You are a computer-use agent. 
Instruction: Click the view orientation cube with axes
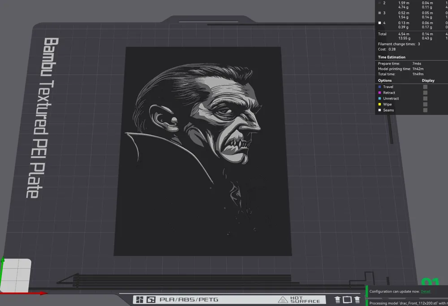coord(16,275)
